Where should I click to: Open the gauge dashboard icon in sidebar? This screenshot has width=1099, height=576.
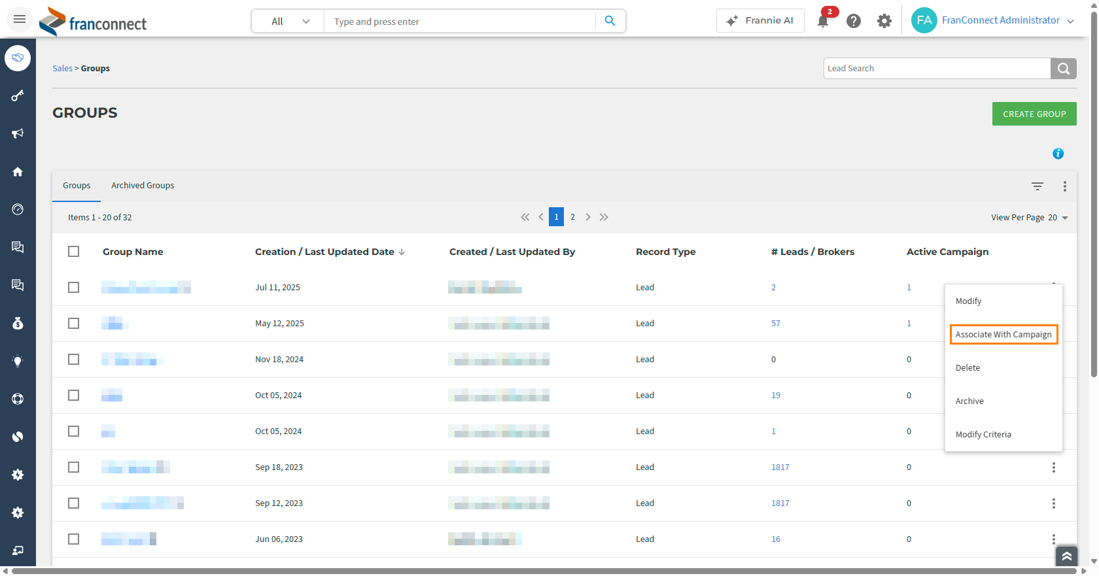click(x=18, y=209)
